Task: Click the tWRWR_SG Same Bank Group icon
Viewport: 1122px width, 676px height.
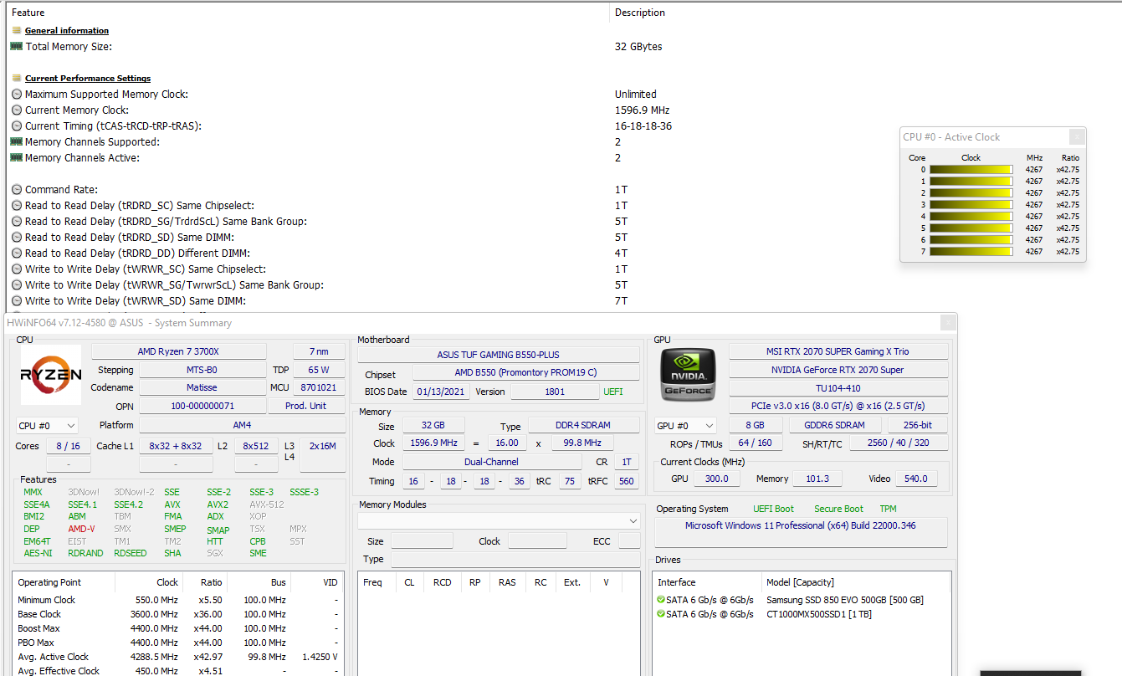Action: [16, 285]
